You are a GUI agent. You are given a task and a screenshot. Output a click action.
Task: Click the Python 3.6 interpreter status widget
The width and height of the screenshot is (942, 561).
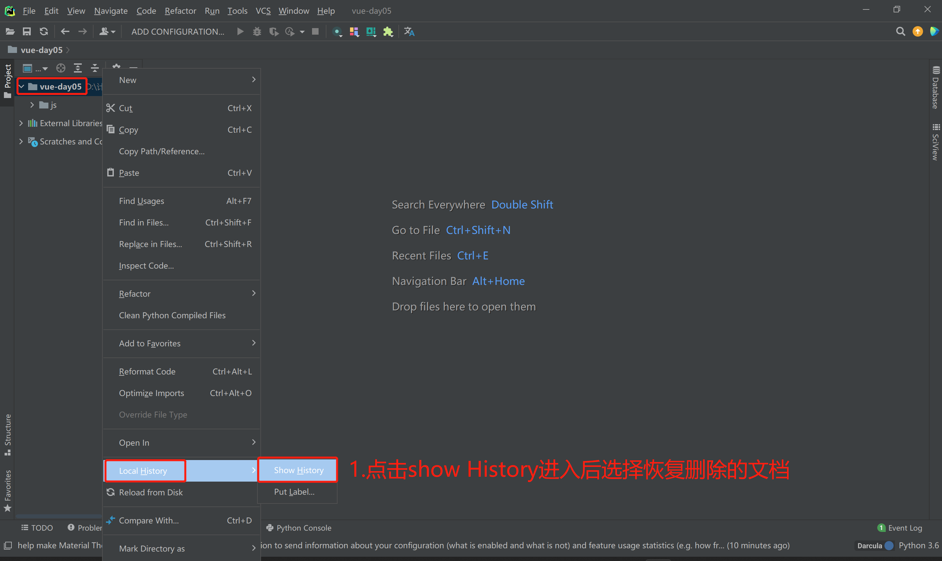pyautogui.click(x=918, y=546)
